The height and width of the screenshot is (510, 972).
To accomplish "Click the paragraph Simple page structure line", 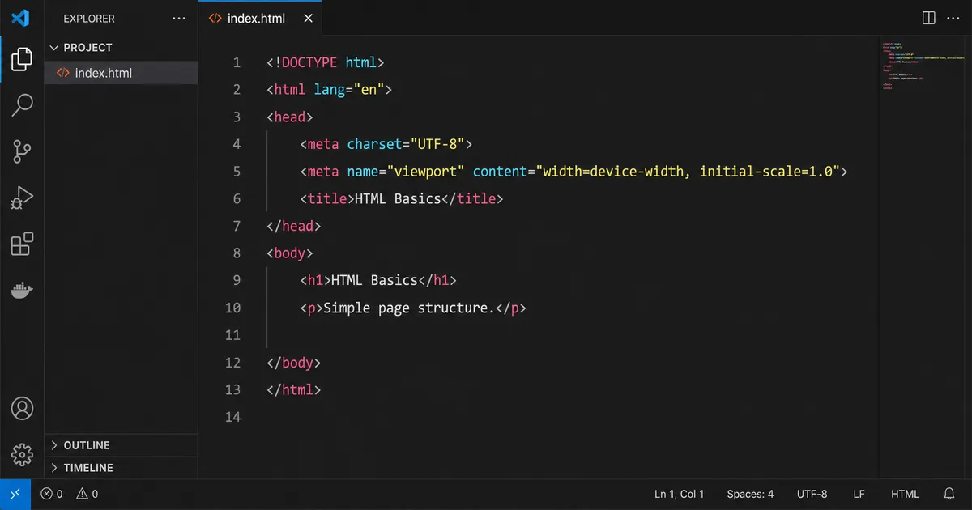I will coord(413,308).
